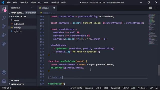This screenshot has width=160, height=90.
Task: Minimize the VS Code window
Action: coord(141,2)
